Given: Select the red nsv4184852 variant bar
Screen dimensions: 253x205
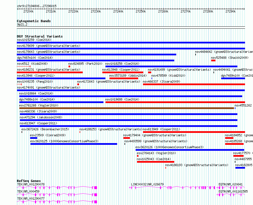Looking at the screenshot, I should tap(229, 138).
